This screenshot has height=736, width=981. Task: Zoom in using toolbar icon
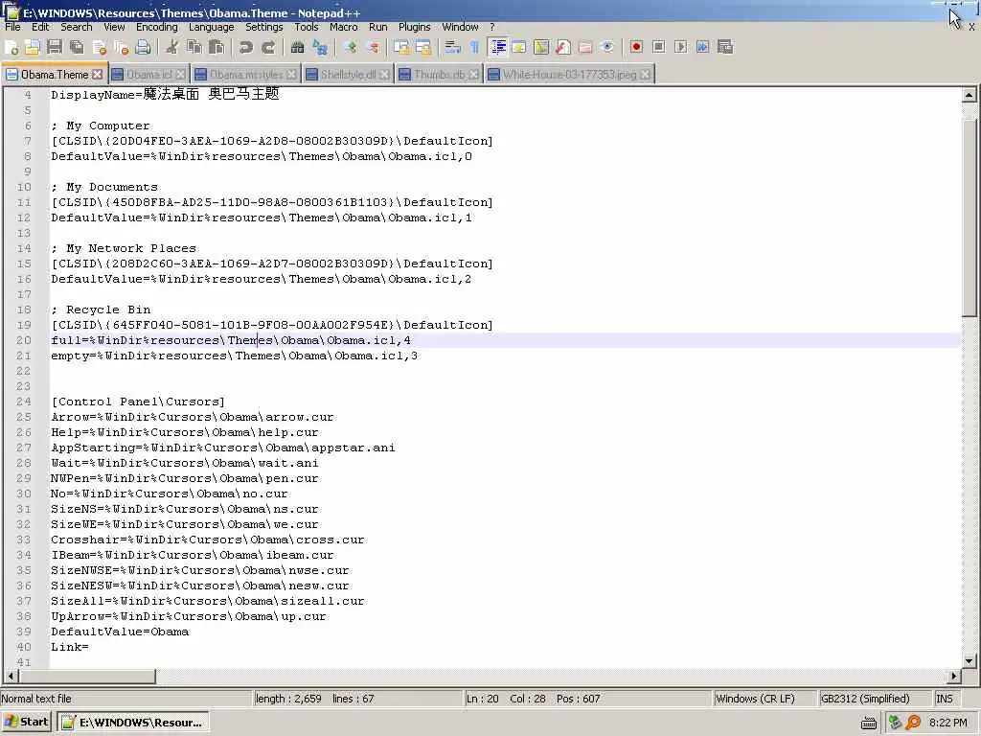(x=350, y=47)
